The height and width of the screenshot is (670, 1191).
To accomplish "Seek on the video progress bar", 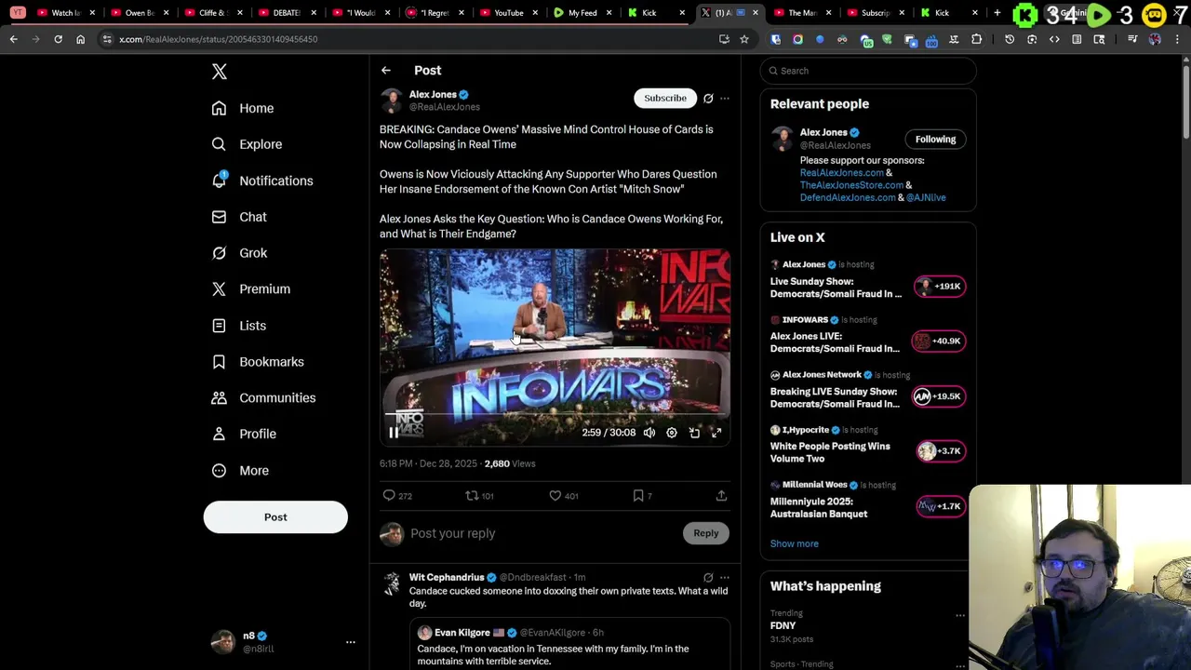I will [555, 415].
